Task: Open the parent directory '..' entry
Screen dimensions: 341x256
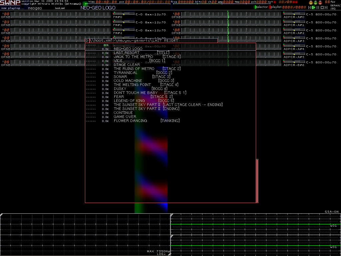Action: tap(171, 45)
